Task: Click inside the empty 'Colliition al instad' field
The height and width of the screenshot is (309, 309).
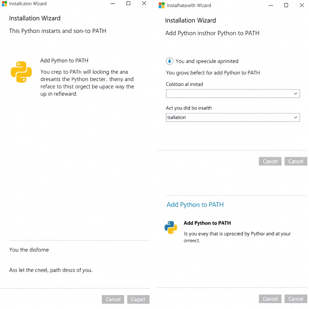Action: (x=229, y=94)
